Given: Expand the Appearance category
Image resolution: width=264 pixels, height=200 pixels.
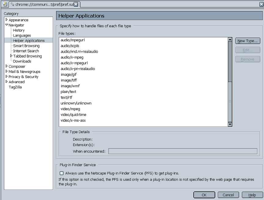Looking at the screenshot, I should pos(6,20).
